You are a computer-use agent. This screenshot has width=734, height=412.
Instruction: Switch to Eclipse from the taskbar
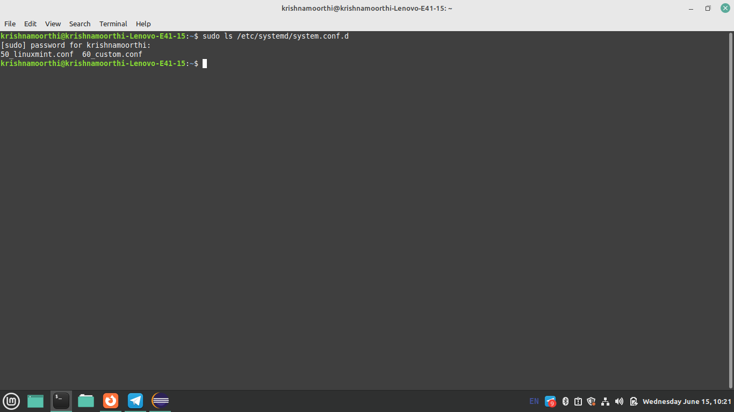[x=160, y=401]
